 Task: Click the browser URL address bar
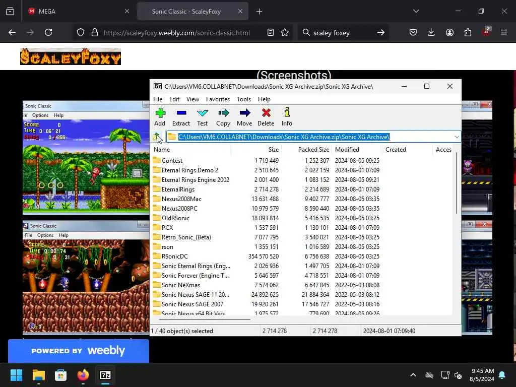[177, 33]
